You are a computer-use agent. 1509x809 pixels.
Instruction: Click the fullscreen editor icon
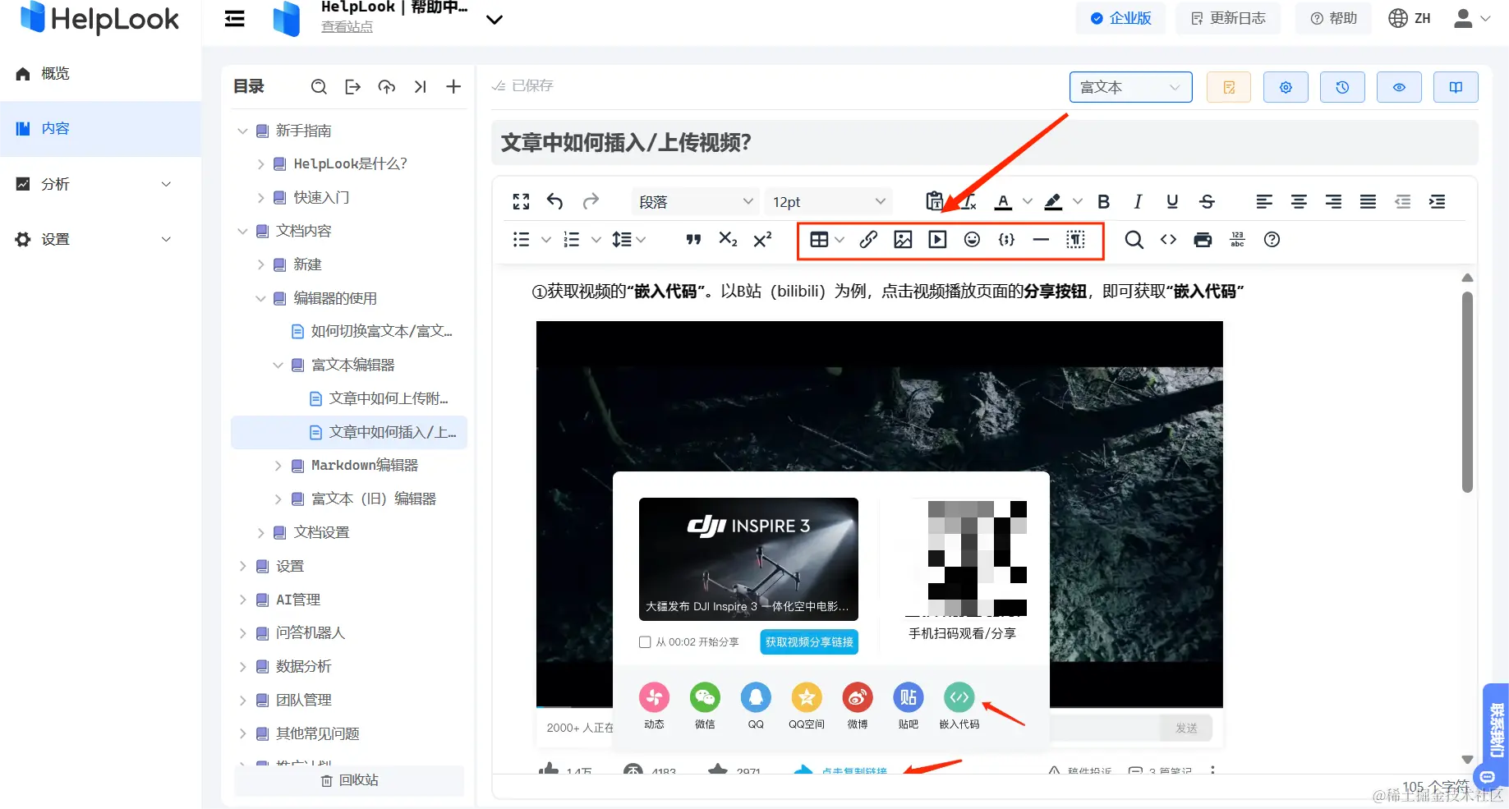pos(521,201)
